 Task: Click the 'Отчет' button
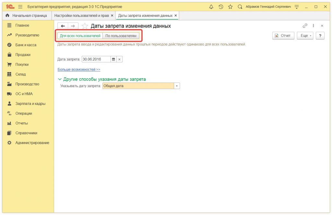pos(283,36)
